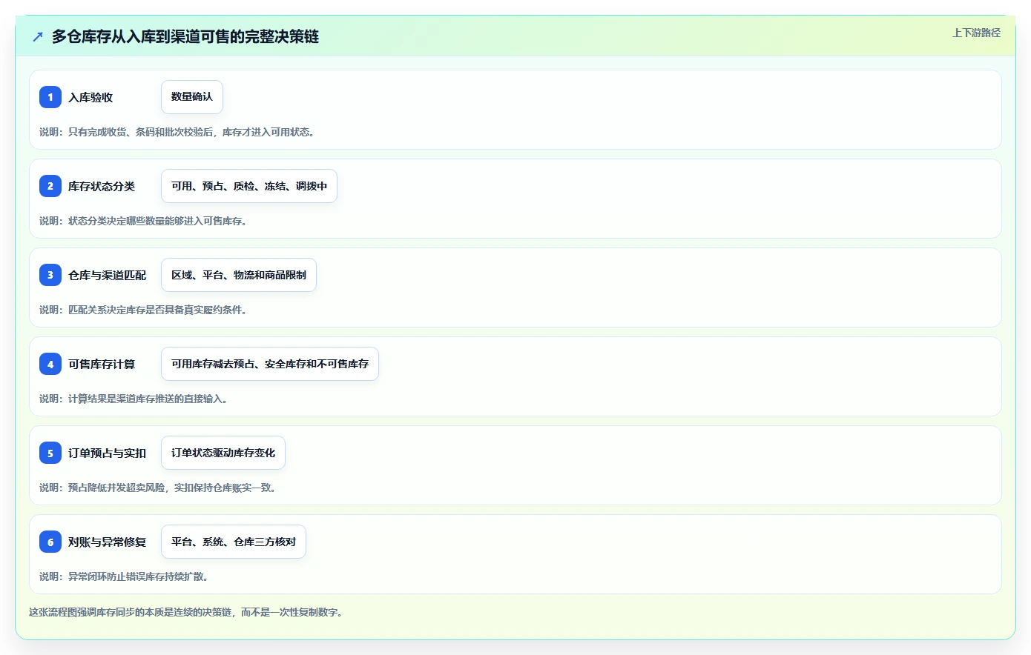Click the step 3 number badge
Viewport: 1031px width, 655px height.
(50, 275)
